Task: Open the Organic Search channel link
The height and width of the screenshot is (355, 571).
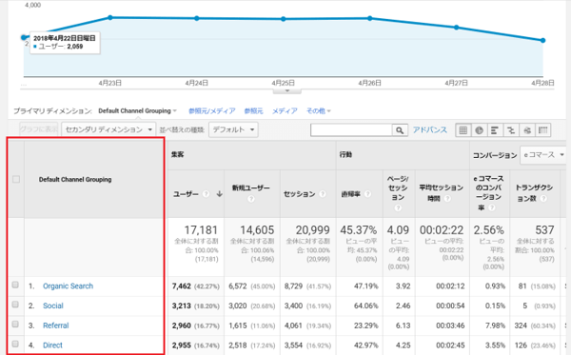Action: coord(69,286)
